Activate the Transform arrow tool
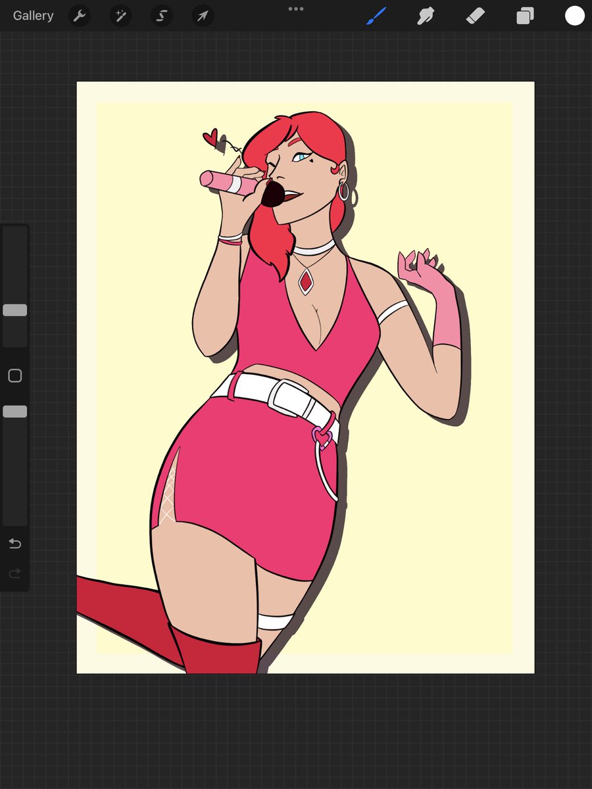 coord(203,15)
